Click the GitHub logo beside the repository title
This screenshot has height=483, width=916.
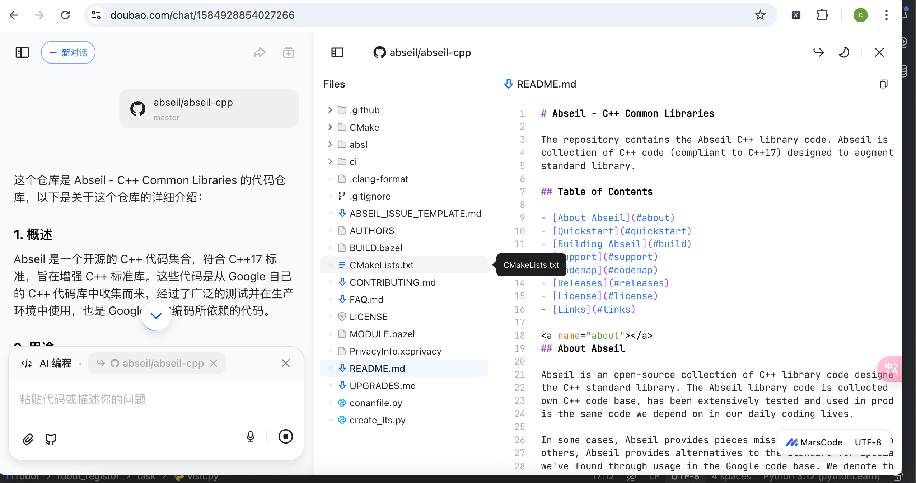coord(379,52)
